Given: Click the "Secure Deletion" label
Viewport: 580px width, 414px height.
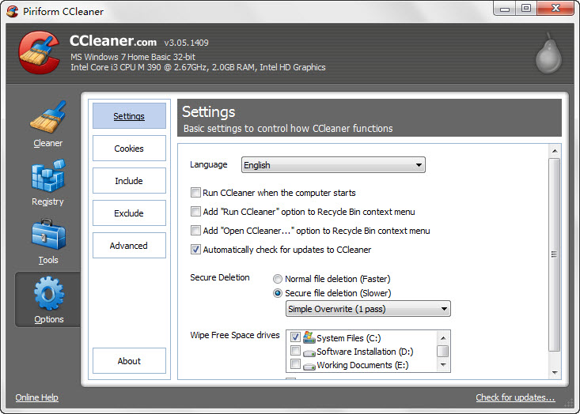Looking at the screenshot, I should tap(220, 277).
